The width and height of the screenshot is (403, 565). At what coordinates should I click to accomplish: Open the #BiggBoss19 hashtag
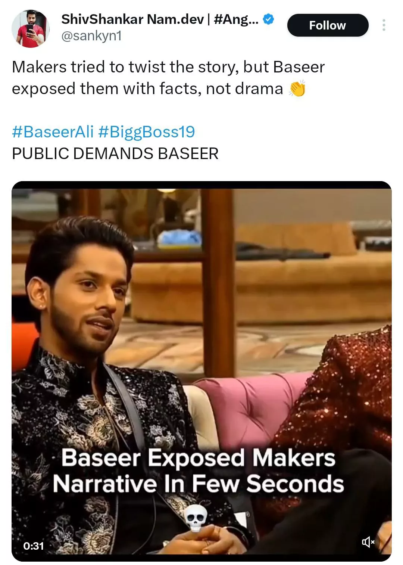click(x=147, y=131)
